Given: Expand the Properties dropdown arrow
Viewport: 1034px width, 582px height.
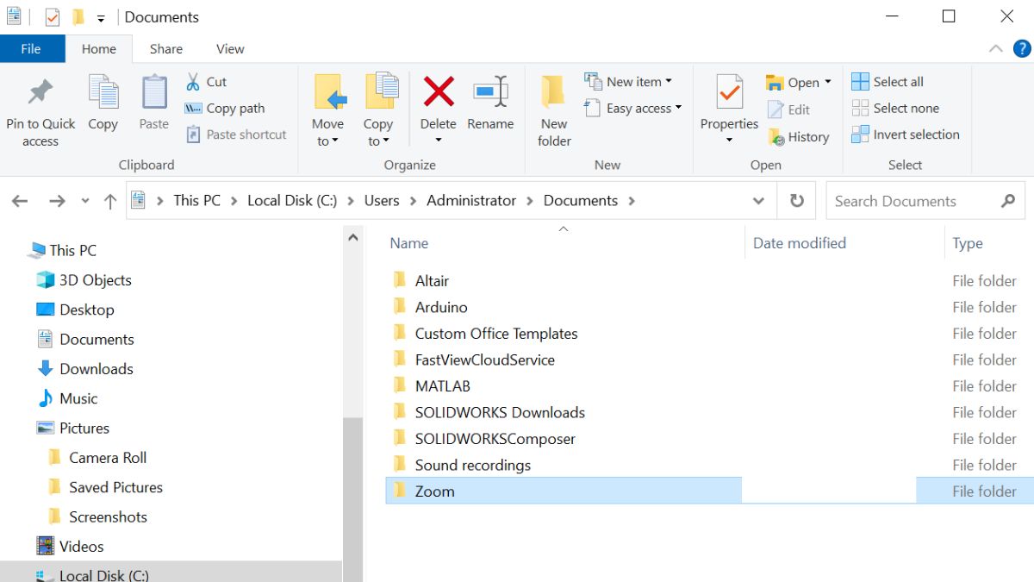Looking at the screenshot, I should [x=729, y=141].
